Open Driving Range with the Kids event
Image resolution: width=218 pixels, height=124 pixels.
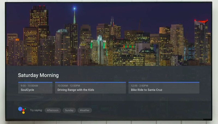[x=90, y=88]
